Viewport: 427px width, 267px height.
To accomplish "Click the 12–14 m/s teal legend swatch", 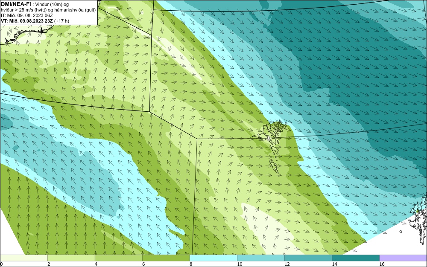I will (308, 258).
